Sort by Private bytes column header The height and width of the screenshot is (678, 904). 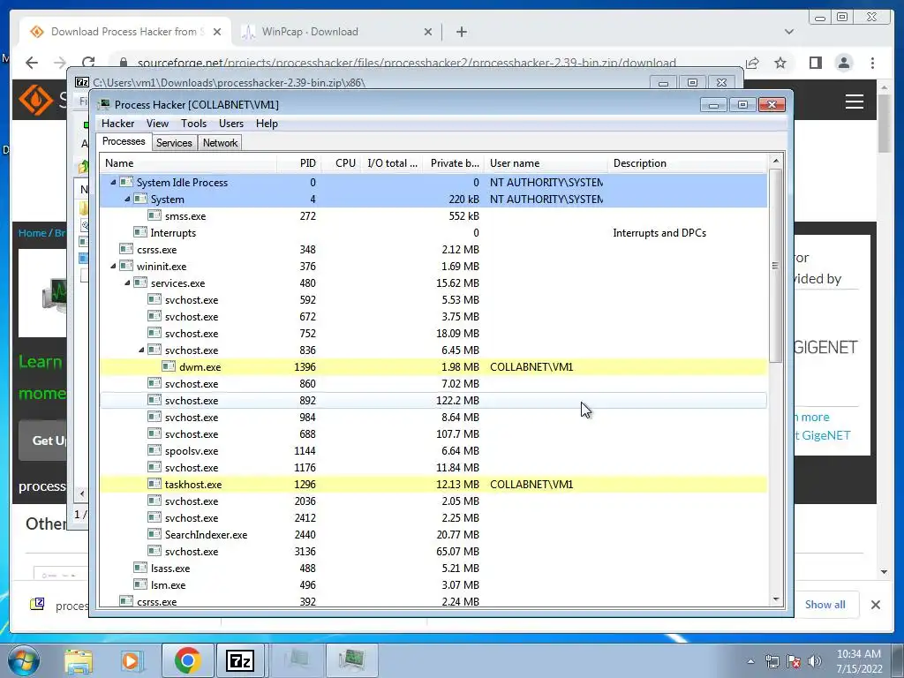455,163
